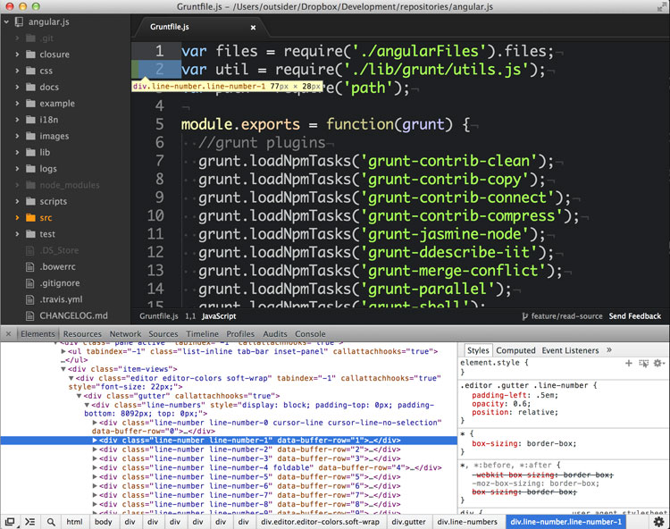Select the body breadcrumb
The image size is (670, 529).
pos(103,522)
